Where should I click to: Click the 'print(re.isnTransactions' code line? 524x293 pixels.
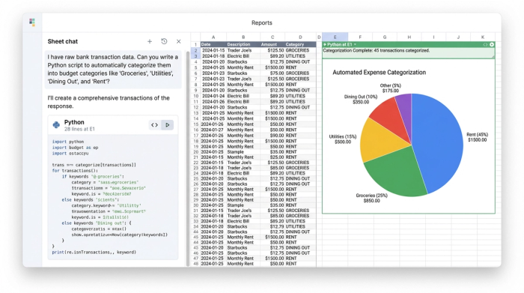94,253
